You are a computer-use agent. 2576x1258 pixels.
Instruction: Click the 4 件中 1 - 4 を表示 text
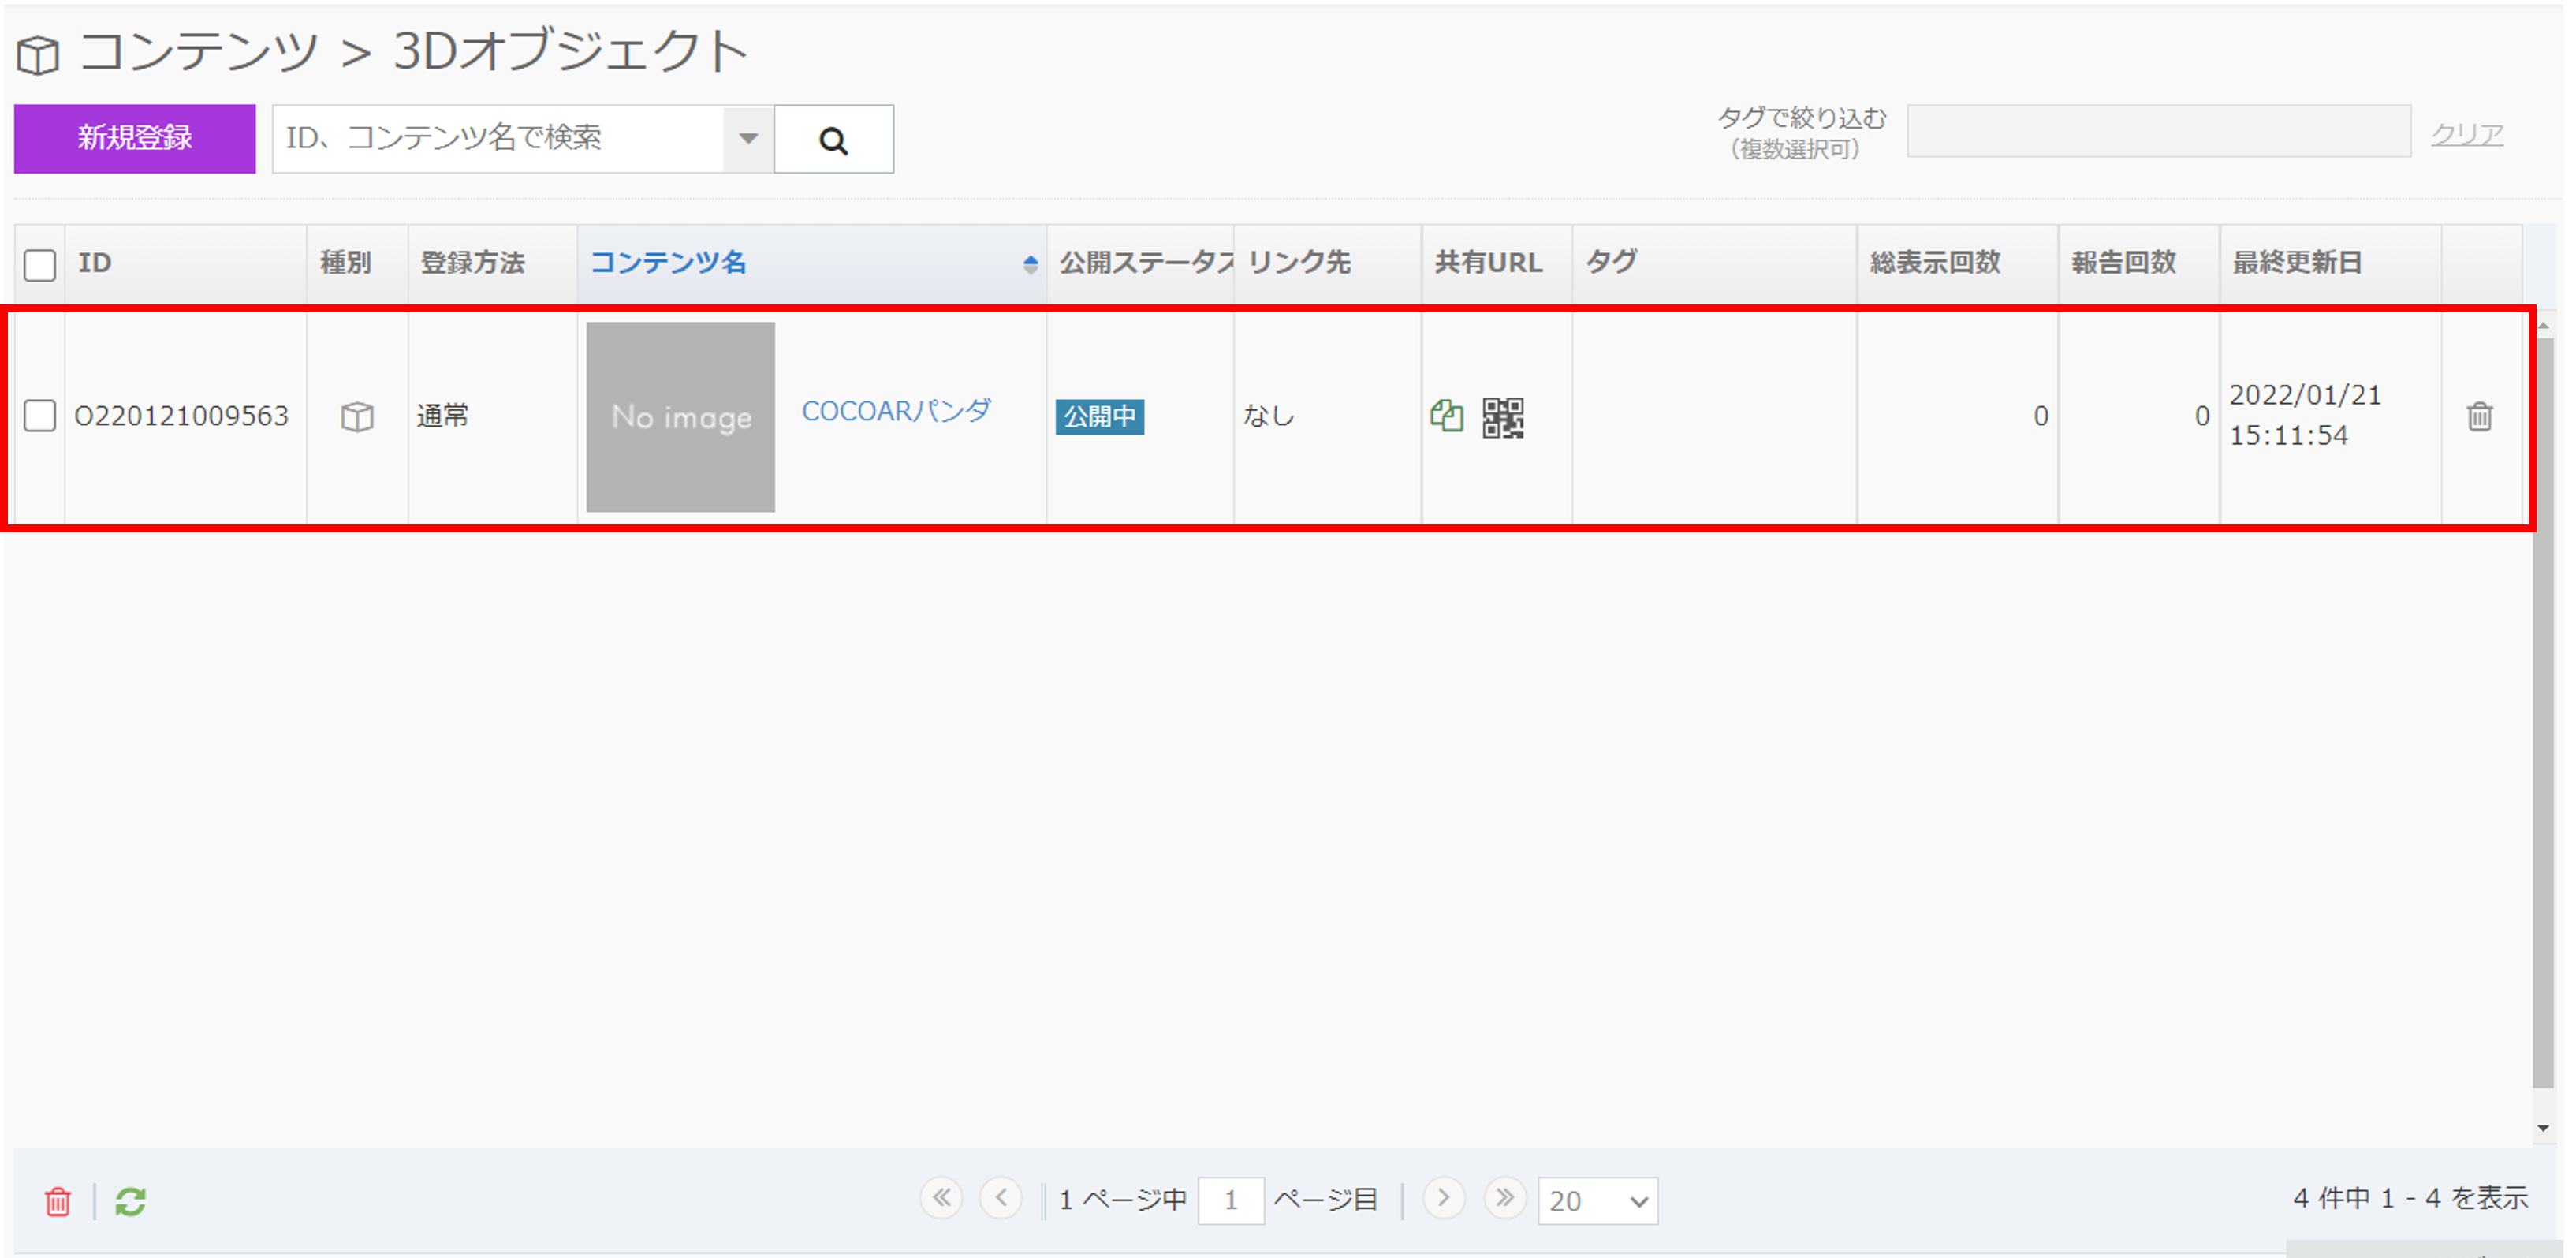coord(2410,1198)
